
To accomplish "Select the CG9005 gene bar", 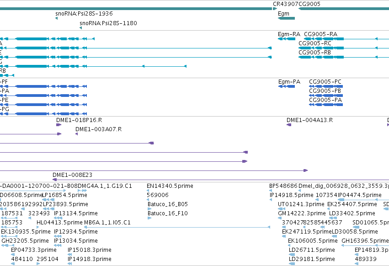I will click(344, 9).
